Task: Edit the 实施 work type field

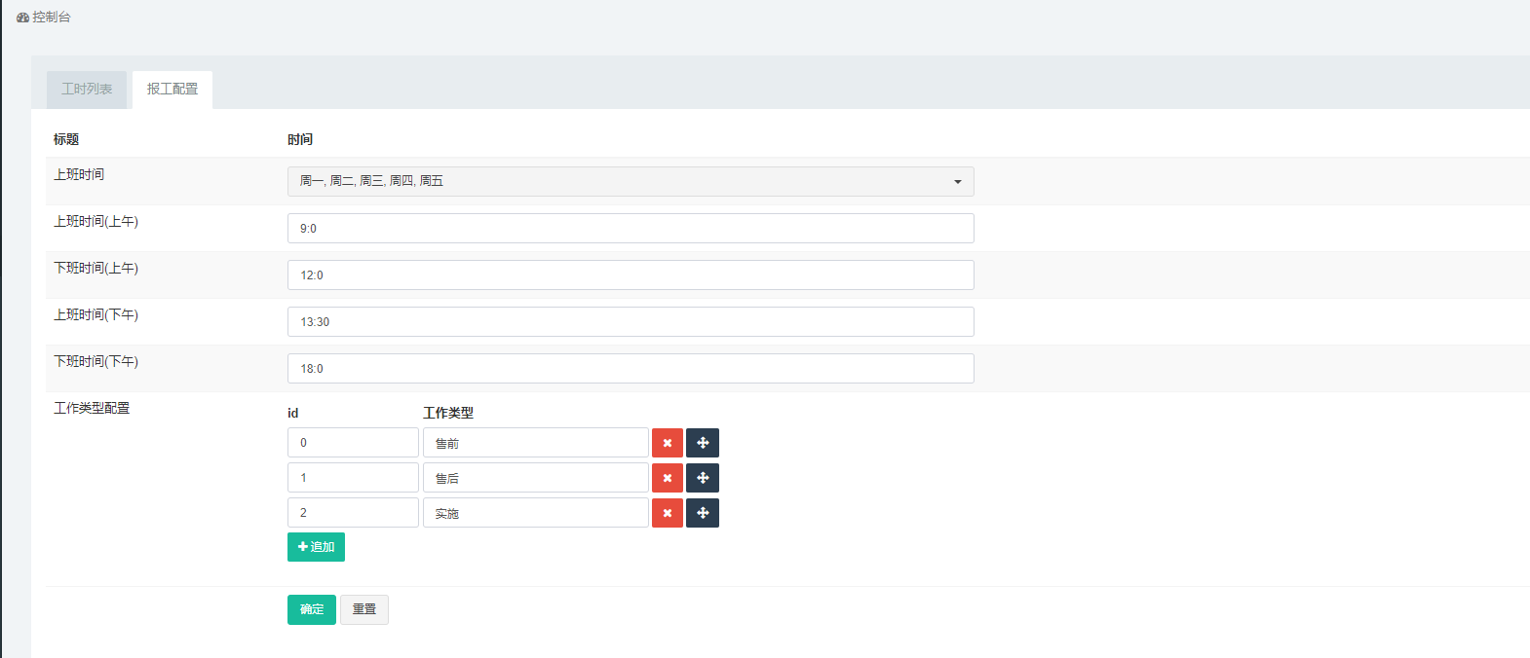Action: coord(536,513)
